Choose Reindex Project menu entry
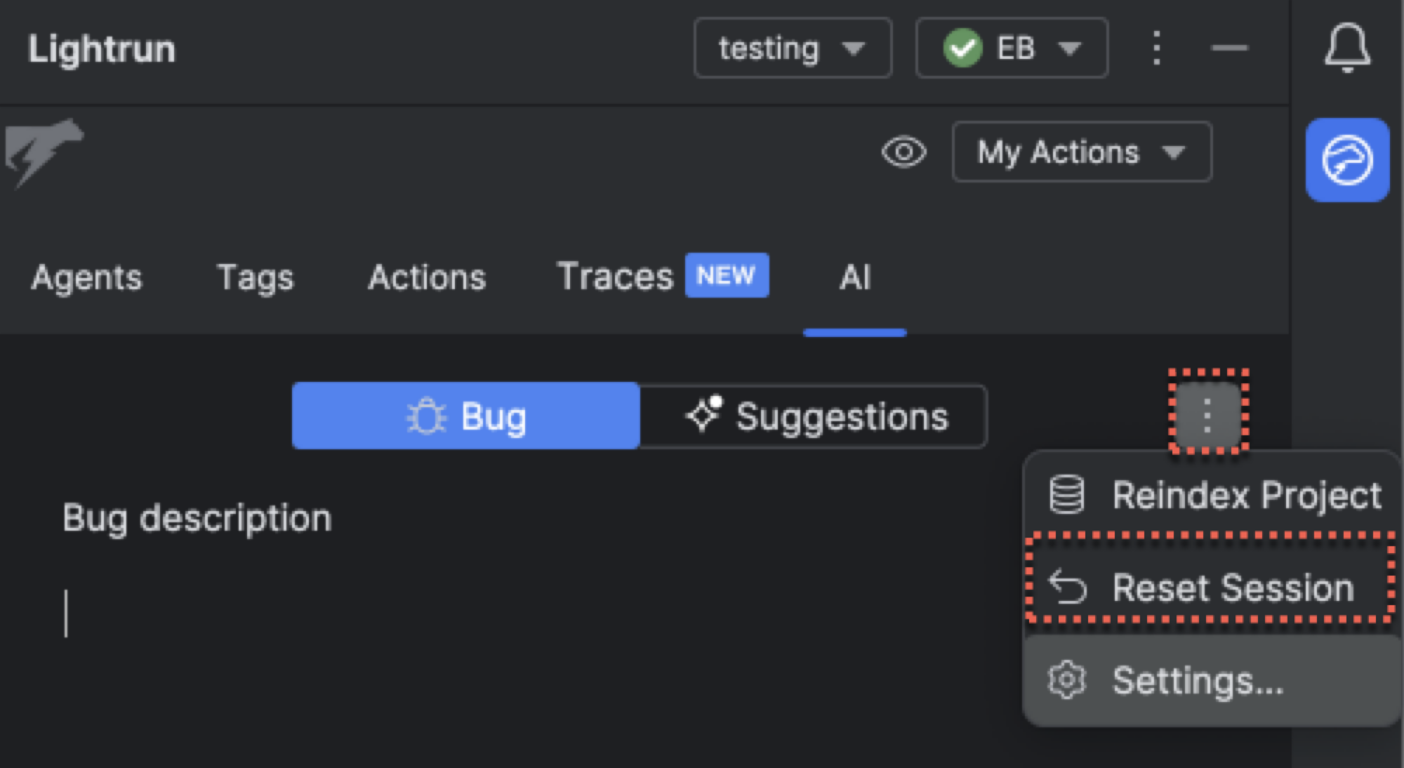The height and width of the screenshot is (768, 1404). pyautogui.click(x=1213, y=495)
